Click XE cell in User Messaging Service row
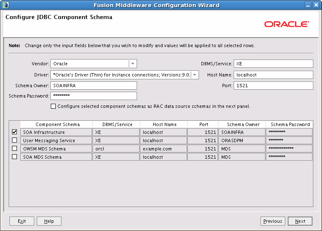 pos(116,141)
